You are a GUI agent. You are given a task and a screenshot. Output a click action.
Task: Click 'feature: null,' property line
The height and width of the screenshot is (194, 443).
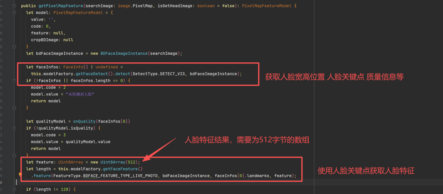point(48,33)
